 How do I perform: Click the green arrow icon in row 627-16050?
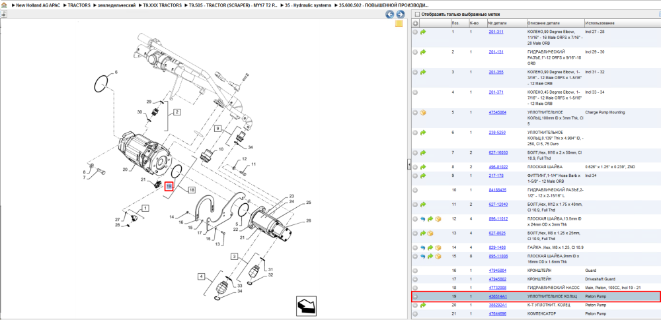(x=423, y=153)
